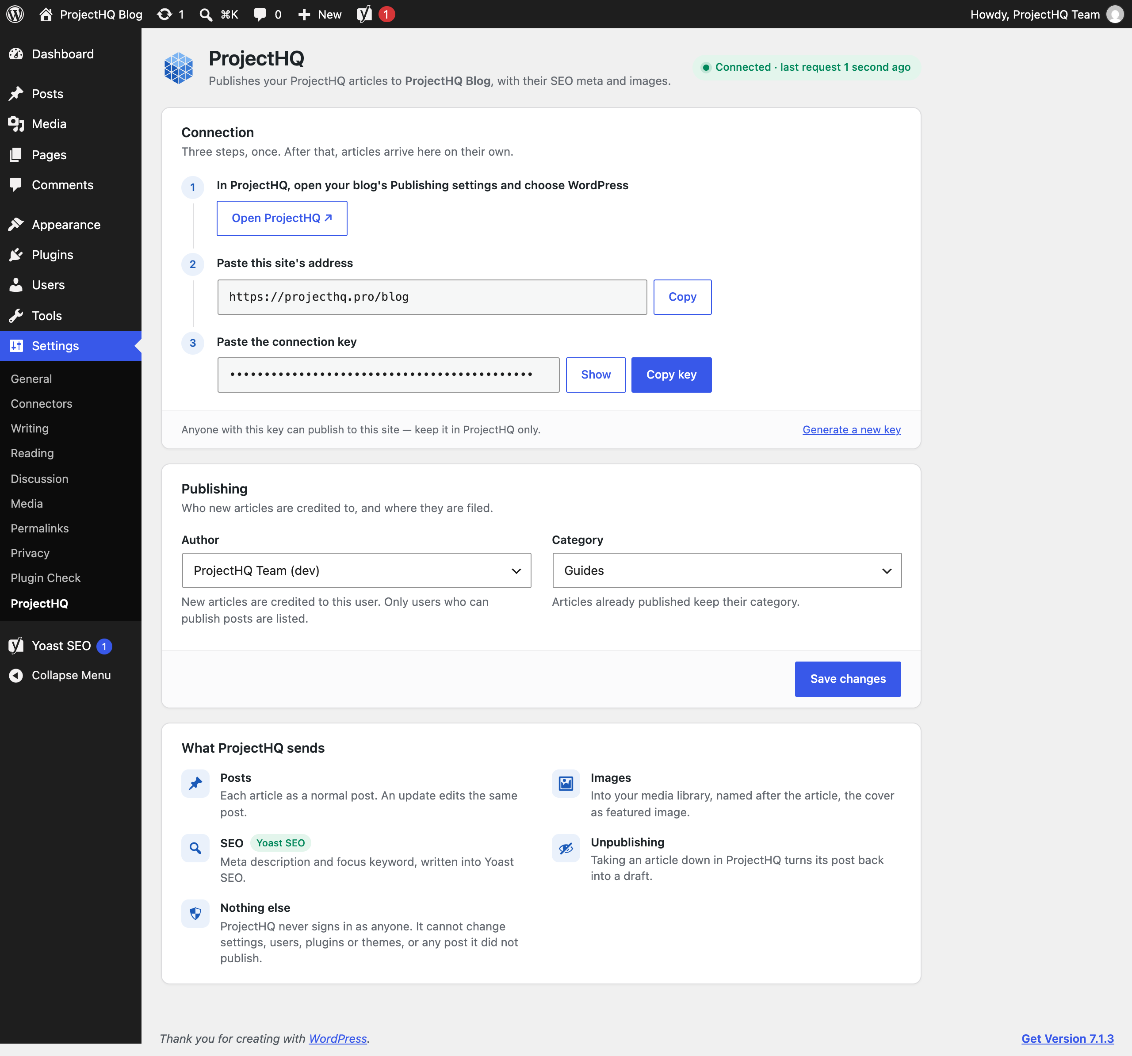The width and height of the screenshot is (1132, 1056).
Task: Click the Yoast icon in admin bar
Action: tap(364, 14)
